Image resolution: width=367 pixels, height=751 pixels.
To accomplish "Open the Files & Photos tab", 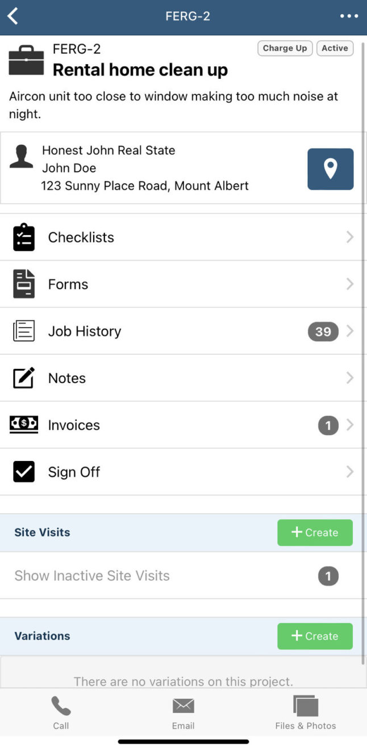I will tap(306, 713).
